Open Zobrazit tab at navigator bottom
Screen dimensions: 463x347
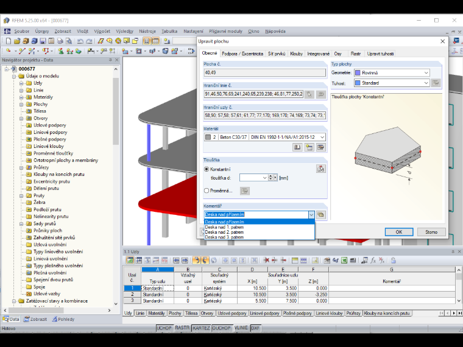35,319
